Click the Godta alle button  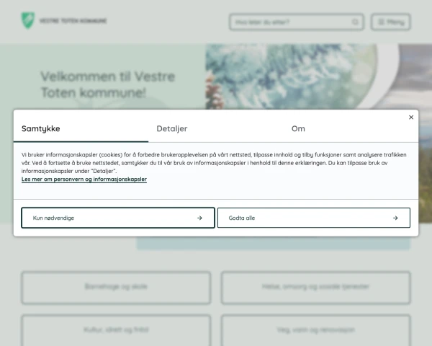point(314,218)
